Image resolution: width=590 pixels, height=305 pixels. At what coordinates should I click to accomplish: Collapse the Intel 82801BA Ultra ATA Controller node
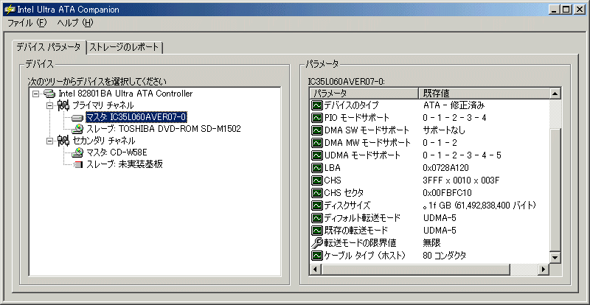pyautogui.click(x=36, y=94)
